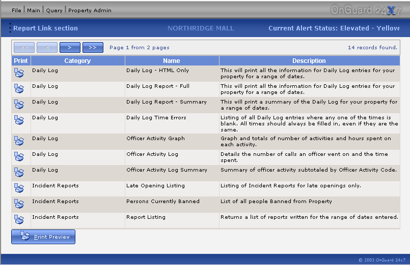This screenshot has height=265, width=410.
Task: Click 'List of all people Banned from Property' description
Action: coord(276,202)
